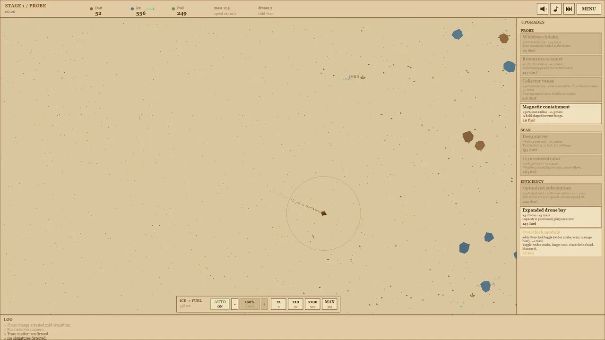Click the EFFICIENCY section heading

pos(532,181)
